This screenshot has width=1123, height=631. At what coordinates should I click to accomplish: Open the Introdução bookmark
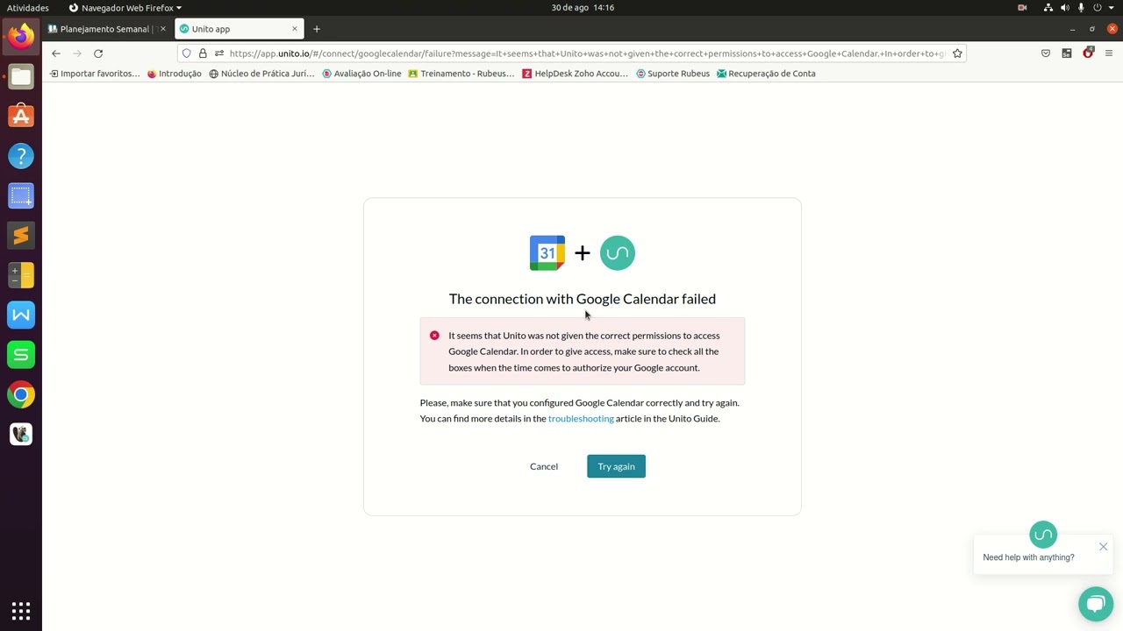point(175,74)
